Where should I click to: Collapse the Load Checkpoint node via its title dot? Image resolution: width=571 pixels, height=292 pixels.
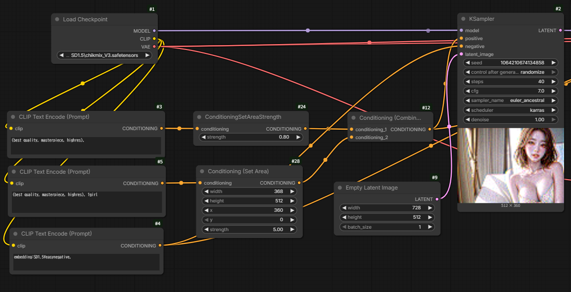click(57, 19)
